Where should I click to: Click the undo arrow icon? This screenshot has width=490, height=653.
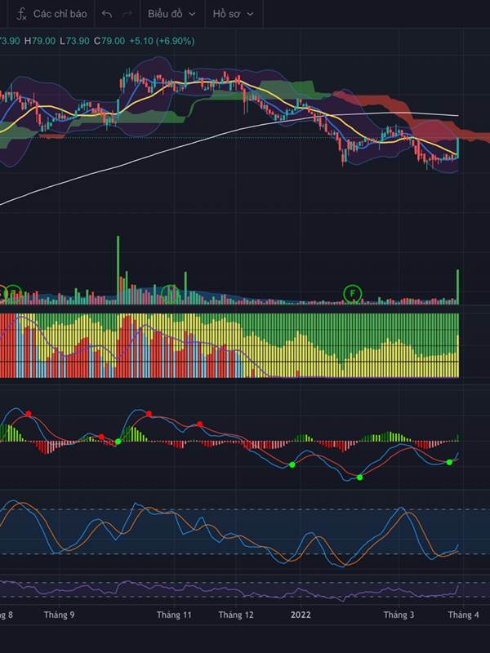pos(107,14)
